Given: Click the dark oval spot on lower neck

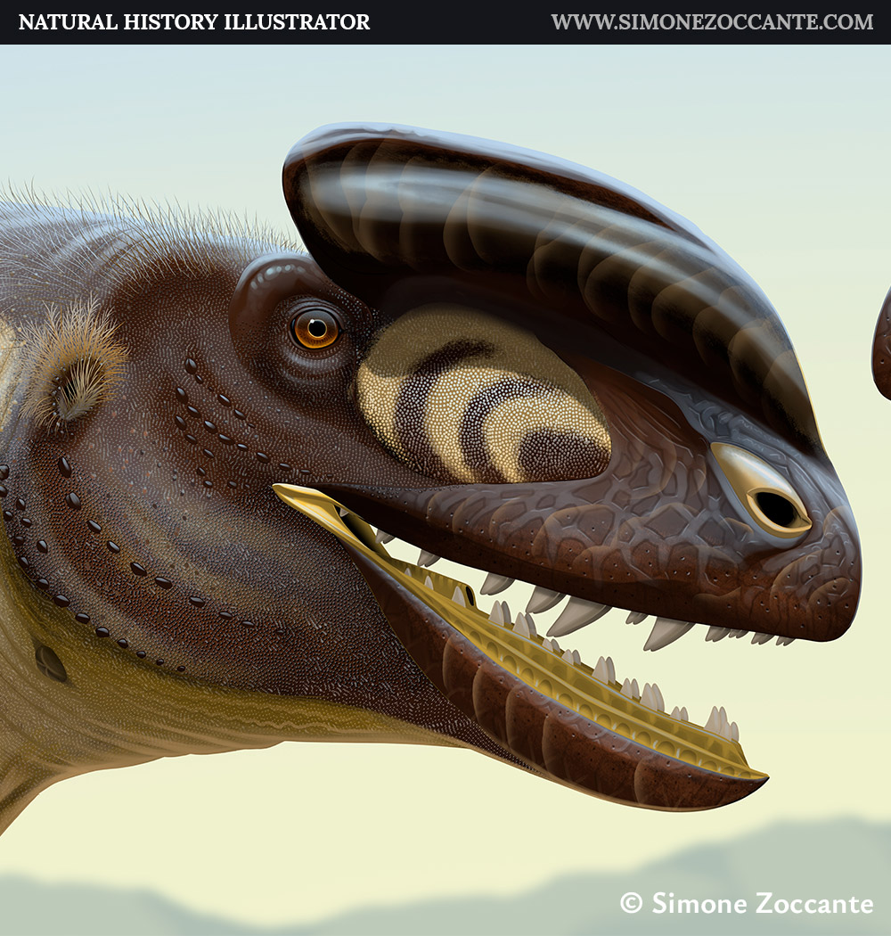Looking at the screenshot, I should (51, 664).
